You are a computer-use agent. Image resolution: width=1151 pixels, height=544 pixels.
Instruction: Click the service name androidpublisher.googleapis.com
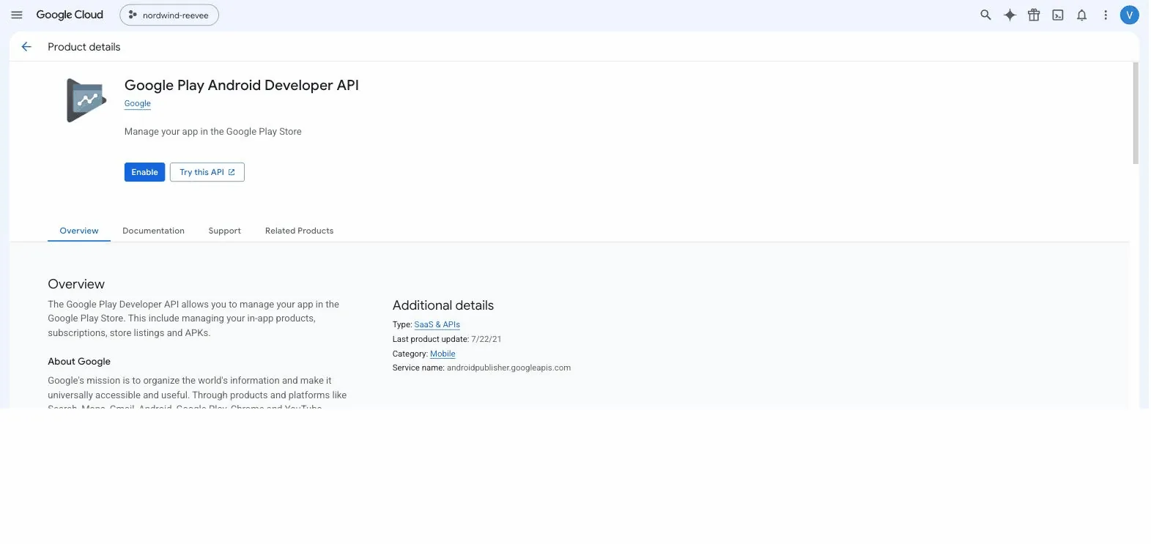(x=508, y=368)
